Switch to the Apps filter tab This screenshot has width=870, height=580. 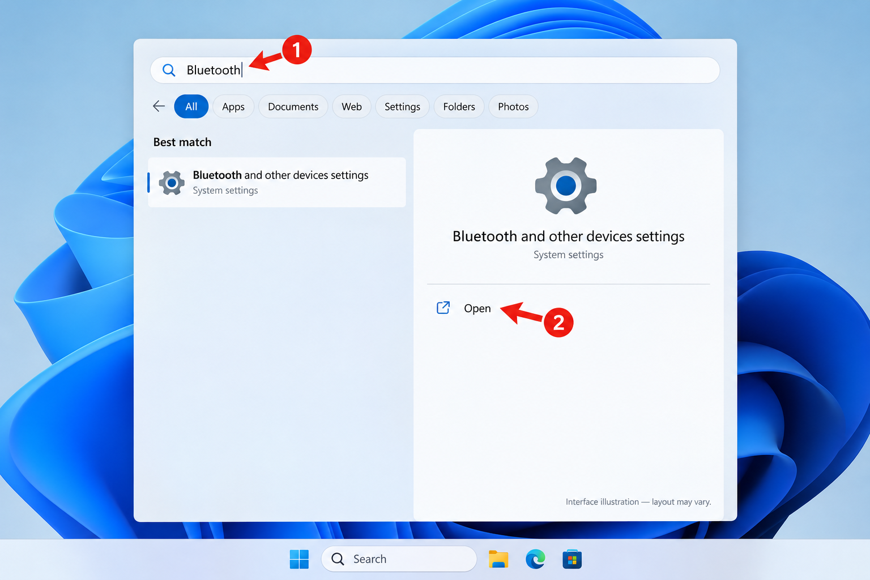pyautogui.click(x=233, y=106)
